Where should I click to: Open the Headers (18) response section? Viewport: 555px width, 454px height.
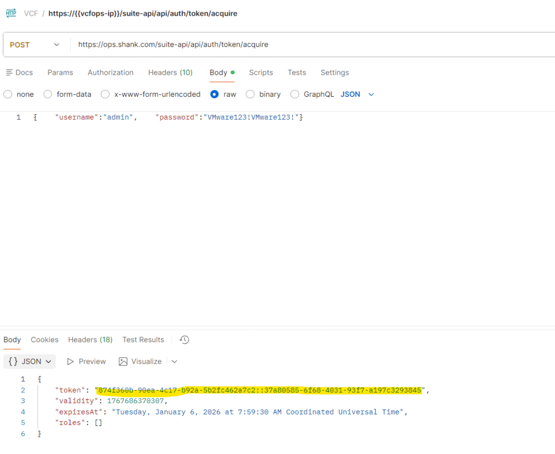(x=90, y=340)
